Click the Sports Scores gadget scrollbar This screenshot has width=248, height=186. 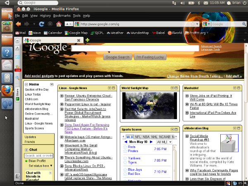tap(174, 163)
